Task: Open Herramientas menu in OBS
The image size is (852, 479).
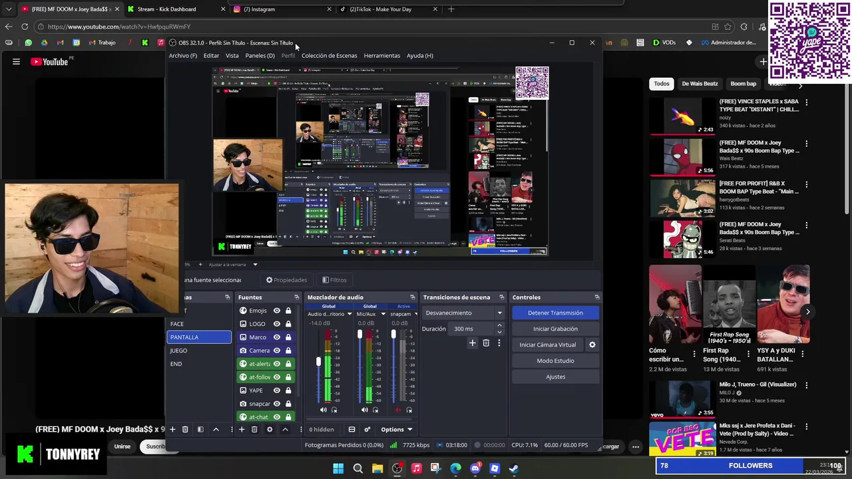Action: tap(382, 56)
